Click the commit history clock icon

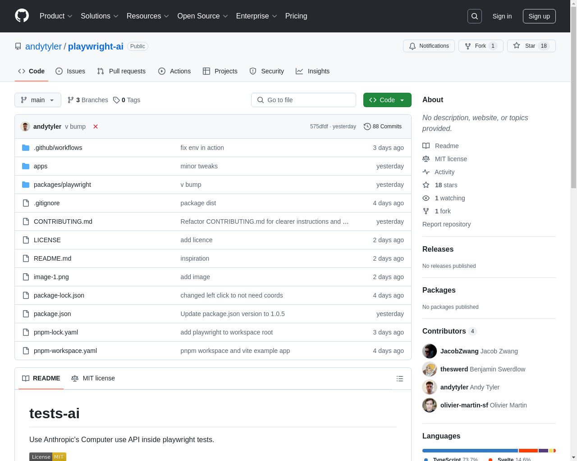coord(367,127)
